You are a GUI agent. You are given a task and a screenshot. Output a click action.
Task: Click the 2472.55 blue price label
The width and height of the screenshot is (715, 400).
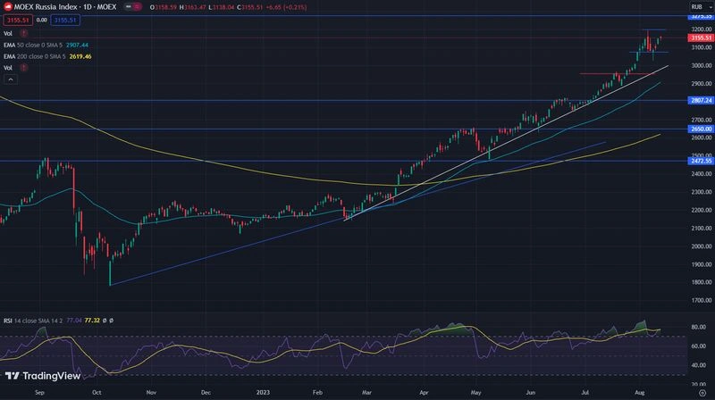click(701, 161)
